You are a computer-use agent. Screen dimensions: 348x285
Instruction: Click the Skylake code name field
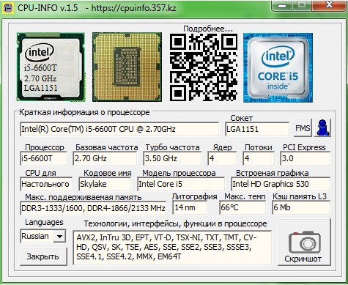pos(105,184)
